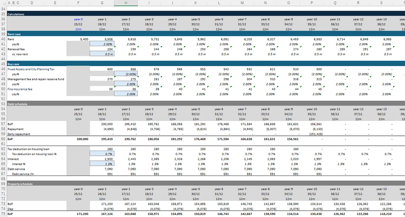This screenshot has width=405, height=217.
Task: Select column P header
Action: point(312,3)
